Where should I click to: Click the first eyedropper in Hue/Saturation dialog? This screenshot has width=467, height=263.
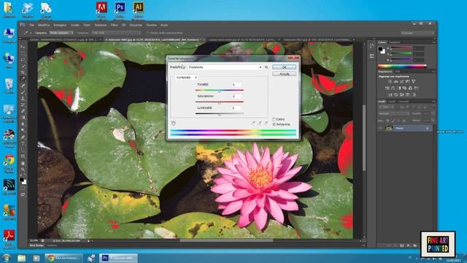(x=253, y=123)
